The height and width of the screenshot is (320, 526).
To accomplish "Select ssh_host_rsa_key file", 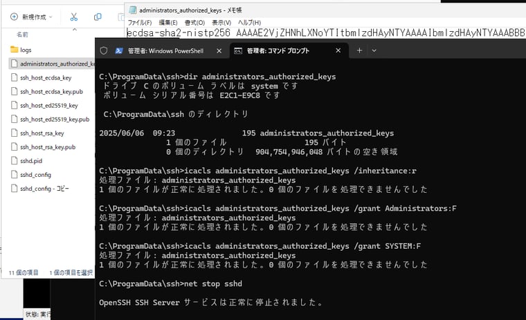I will pyautogui.click(x=42, y=133).
